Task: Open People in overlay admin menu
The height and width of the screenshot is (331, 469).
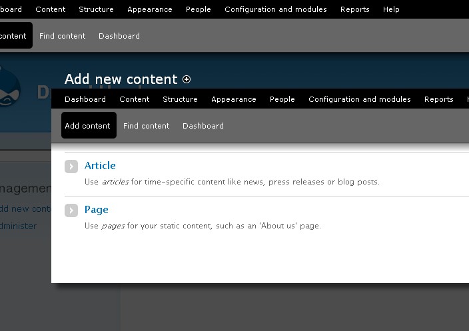Action: tap(282, 99)
